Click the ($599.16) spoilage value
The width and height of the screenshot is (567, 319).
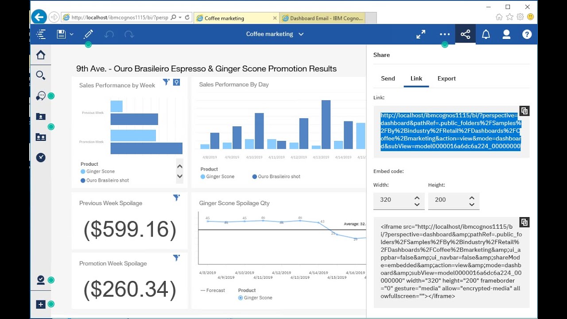click(130, 230)
